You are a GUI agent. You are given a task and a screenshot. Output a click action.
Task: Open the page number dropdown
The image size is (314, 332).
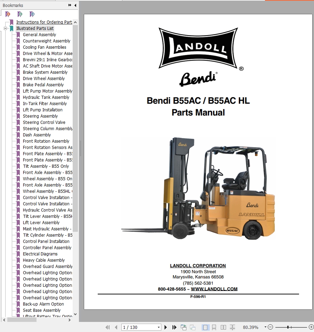(x=159, y=327)
